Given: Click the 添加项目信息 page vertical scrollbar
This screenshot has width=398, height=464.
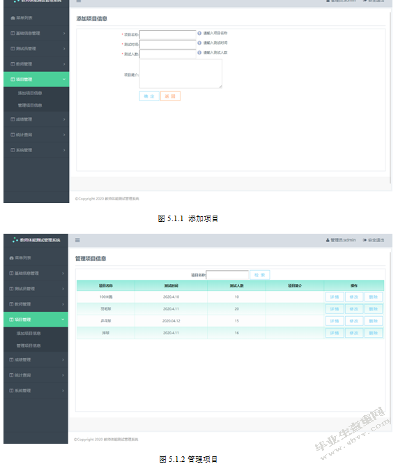Looking at the screenshot, I should click(x=390, y=98).
